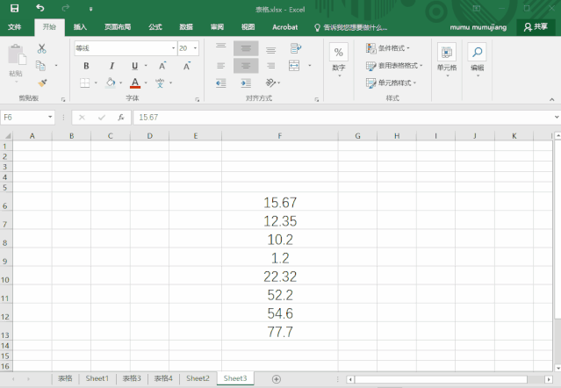The image size is (561, 388).
Task: Select the cell containing 22.32
Action: click(280, 276)
